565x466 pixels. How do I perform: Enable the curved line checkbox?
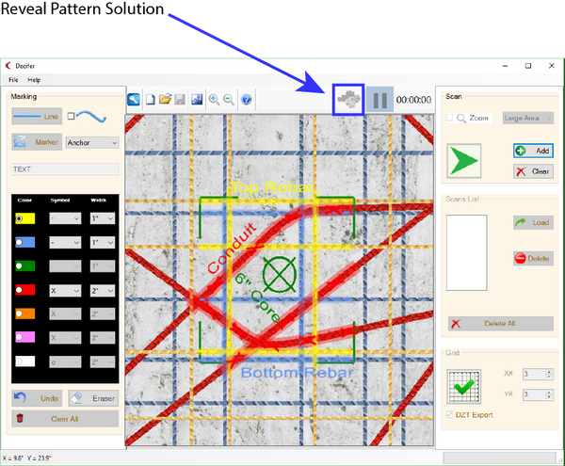[x=71, y=116]
